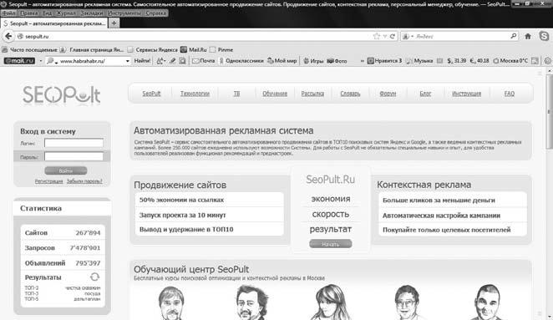
Task: Refresh Результаты statistics with circular arrows
Action: click(94, 277)
